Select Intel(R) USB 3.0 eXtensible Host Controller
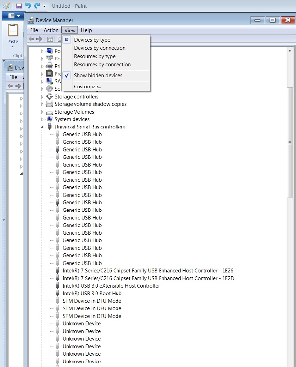The image size is (296, 367). pos(111,286)
